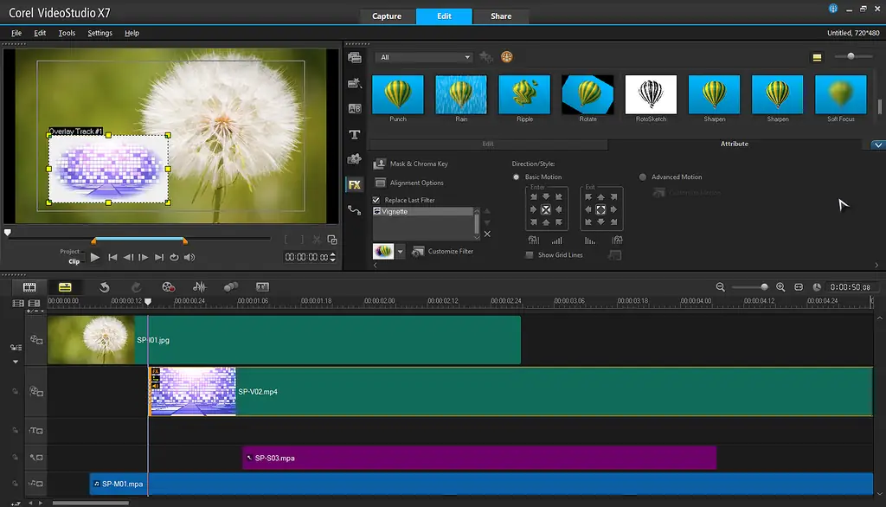Collapse the options panel with blue chevron
886x507 pixels.
tap(878, 145)
